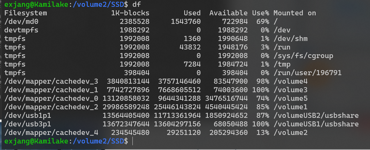This screenshot has height=150, width=370.
Task: Click the Filesystem column header
Action: click(26, 13)
